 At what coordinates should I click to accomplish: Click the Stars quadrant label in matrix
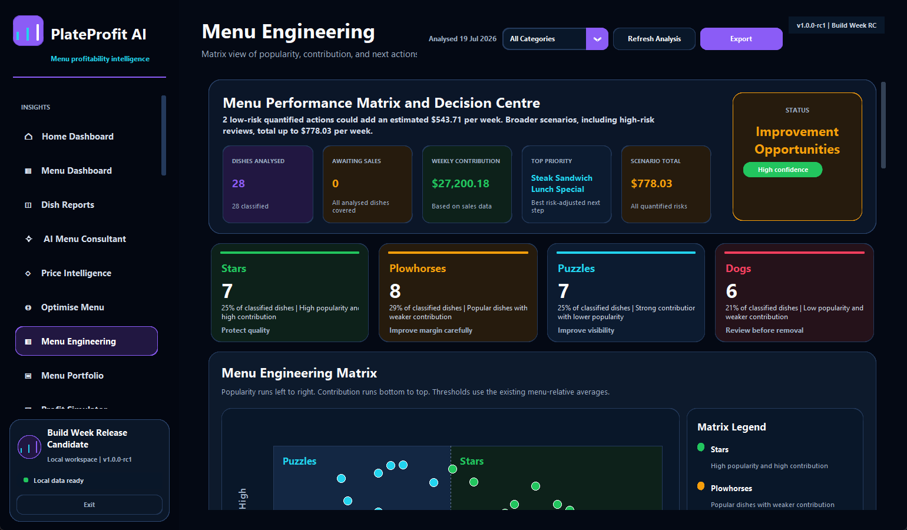472,461
